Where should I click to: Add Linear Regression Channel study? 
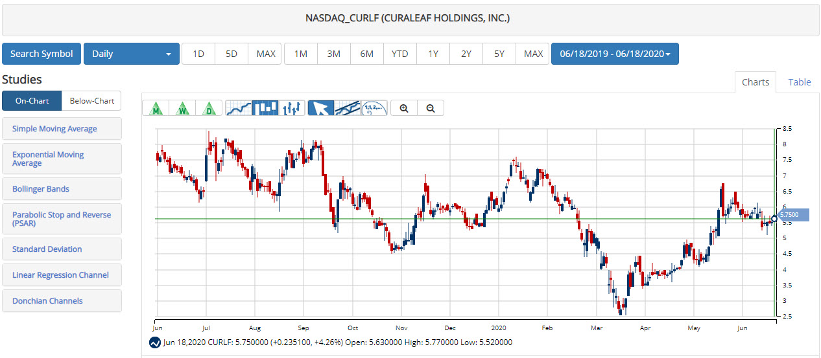(x=62, y=275)
